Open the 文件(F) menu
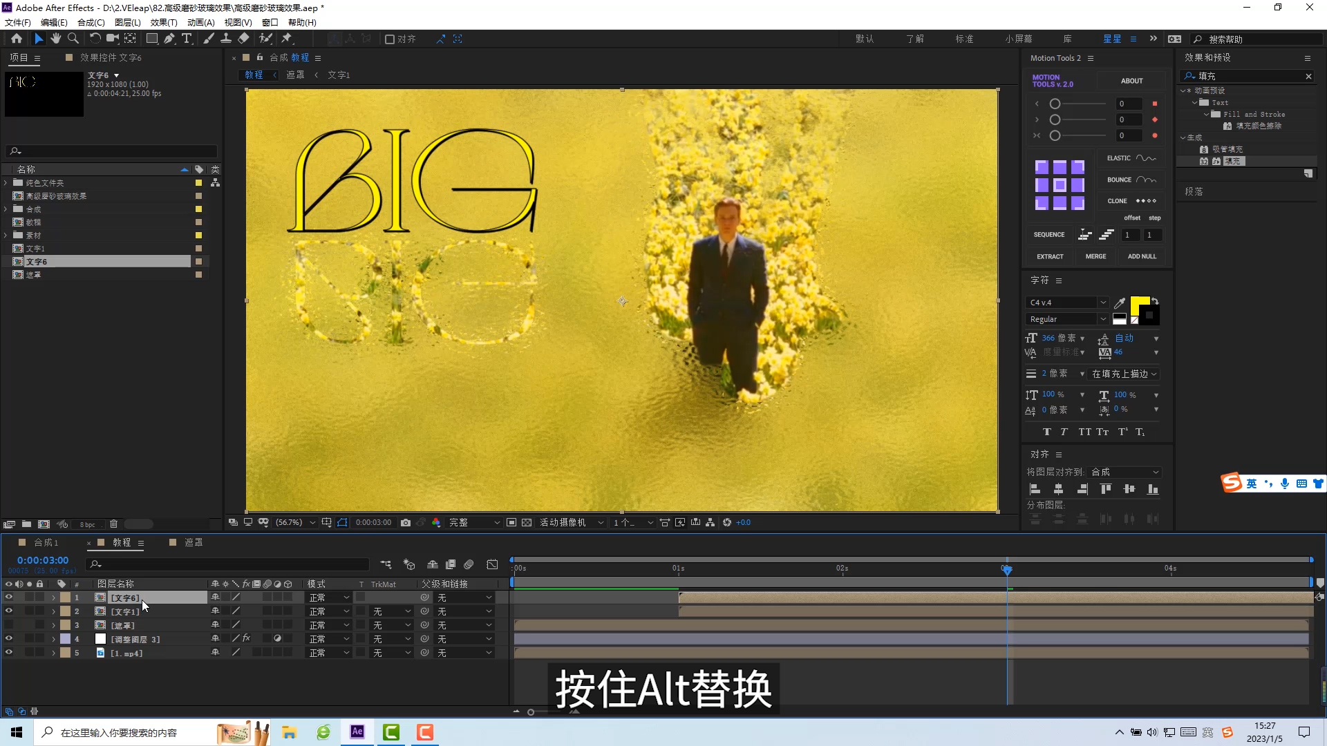This screenshot has width=1327, height=746. [18, 22]
